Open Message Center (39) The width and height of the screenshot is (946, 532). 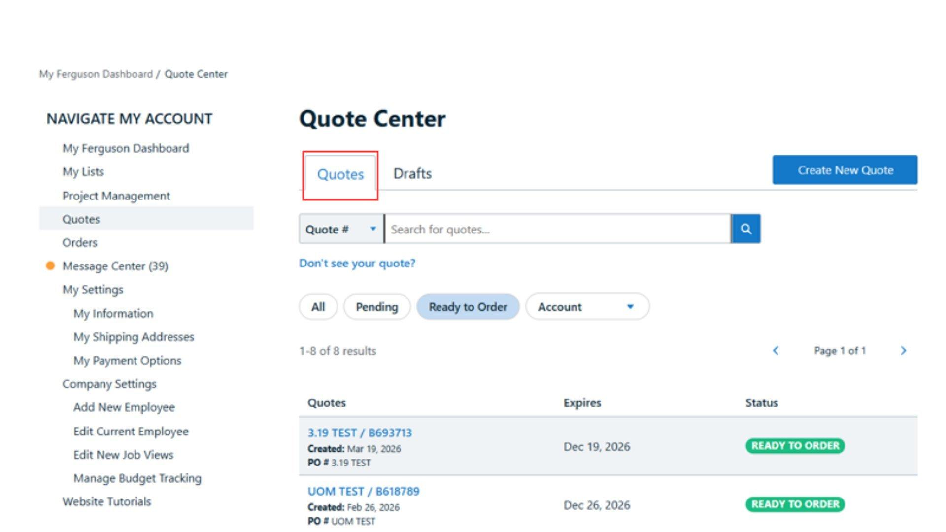(x=115, y=266)
